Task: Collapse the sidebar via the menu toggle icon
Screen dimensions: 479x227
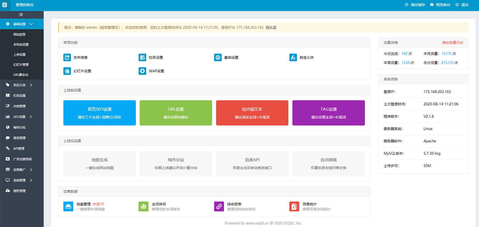Action: pos(21,14)
